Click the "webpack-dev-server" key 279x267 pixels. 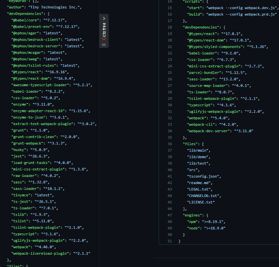point(208,131)
